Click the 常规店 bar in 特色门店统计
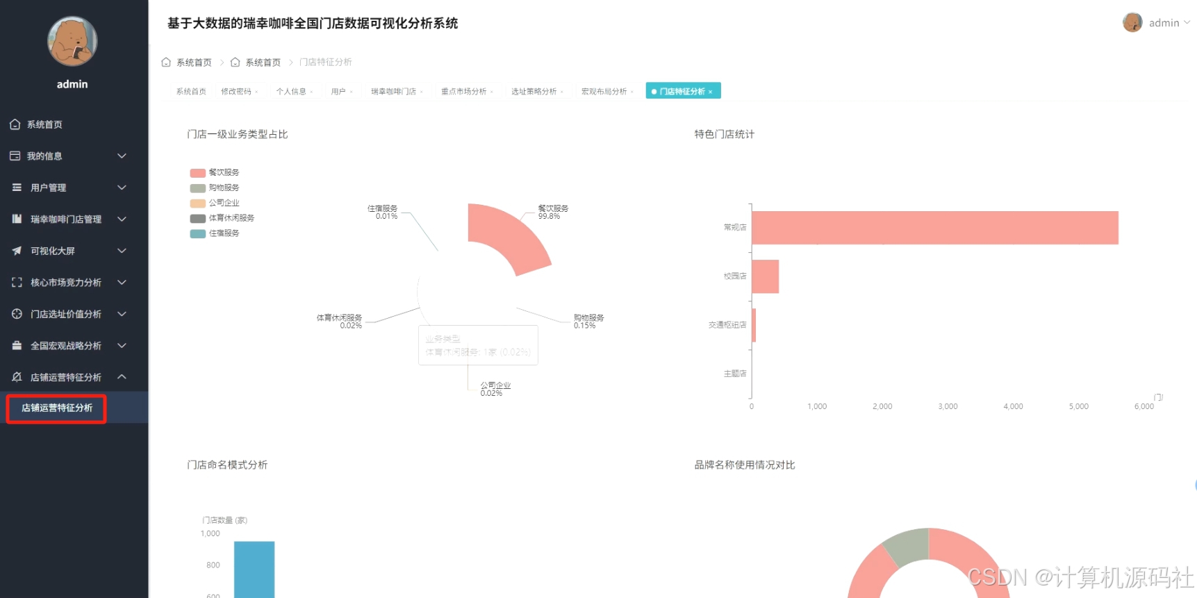Image resolution: width=1197 pixels, height=598 pixels. click(935, 228)
